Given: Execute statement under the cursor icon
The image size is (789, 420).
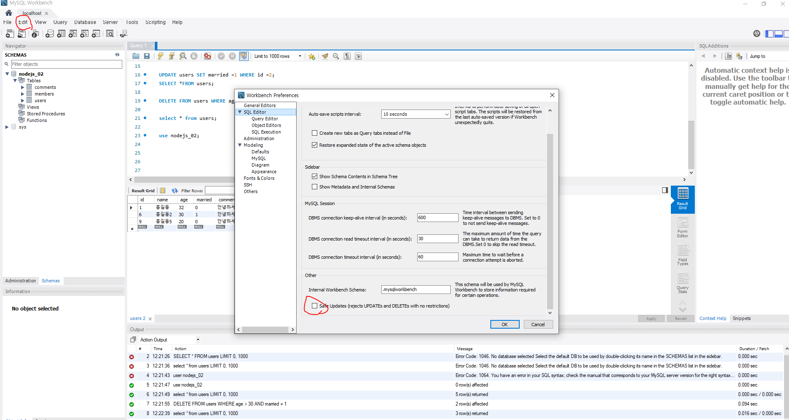Looking at the screenshot, I should click(171, 56).
